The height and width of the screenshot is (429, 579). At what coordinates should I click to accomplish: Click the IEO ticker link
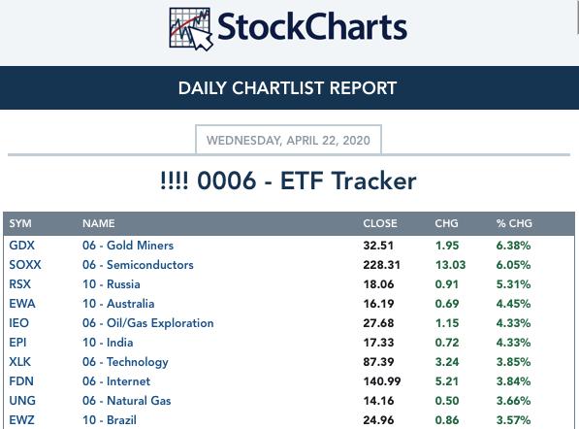click(18, 323)
